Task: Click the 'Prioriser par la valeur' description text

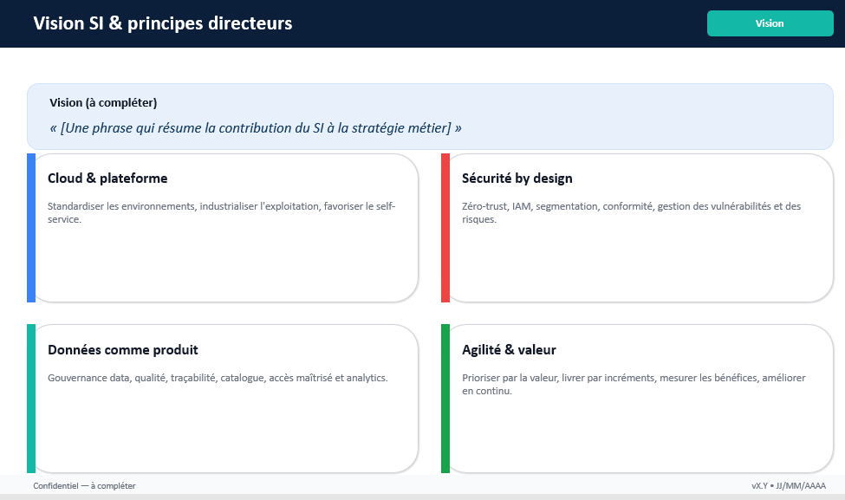Action: tap(634, 384)
